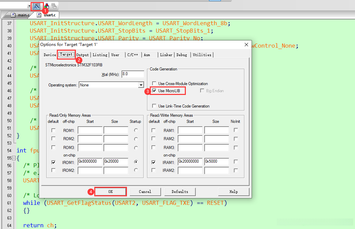The height and width of the screenshot is (229, 355).
Task: Click USART_FLAG_TXE in the while statement
Action: coord(166,203)
